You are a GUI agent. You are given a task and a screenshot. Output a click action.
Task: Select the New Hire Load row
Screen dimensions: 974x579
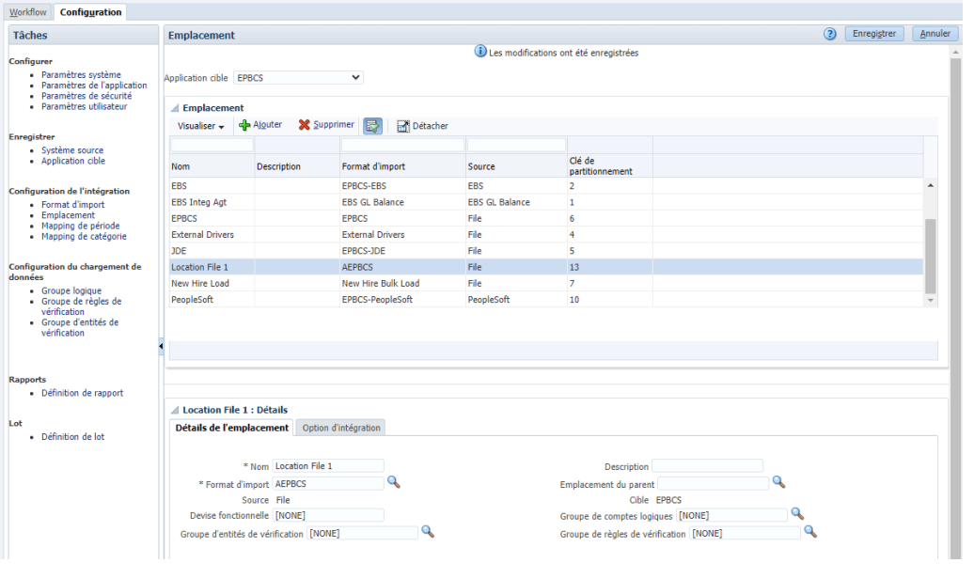[x=546, y=283]
